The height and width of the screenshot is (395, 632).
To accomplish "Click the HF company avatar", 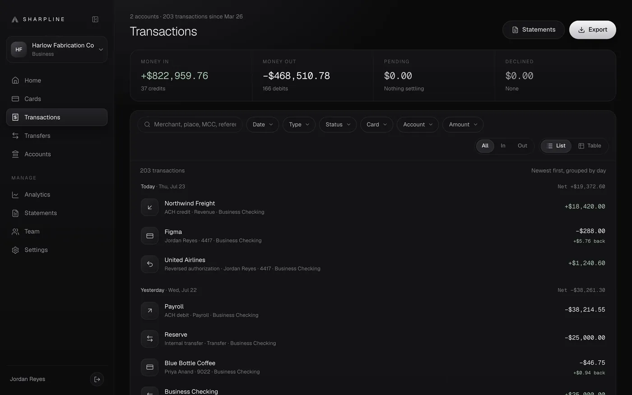I will (19, 50).
